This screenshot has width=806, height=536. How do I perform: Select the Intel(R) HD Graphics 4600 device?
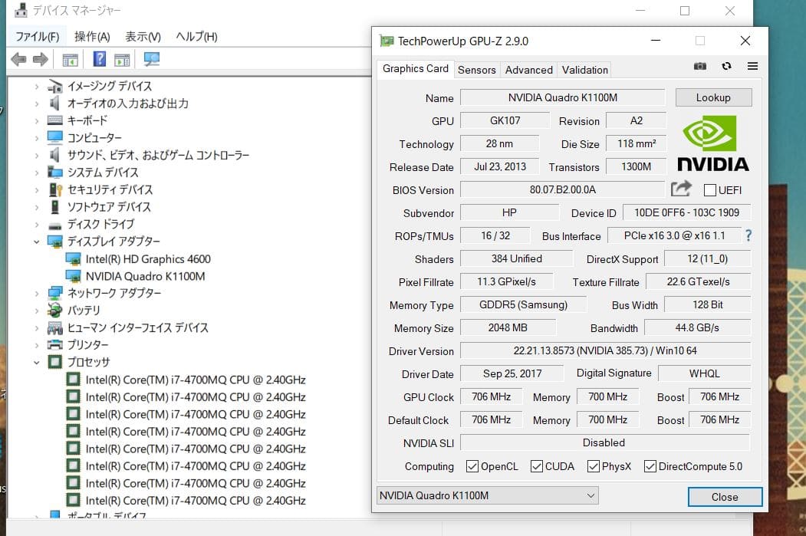point(148,259)
